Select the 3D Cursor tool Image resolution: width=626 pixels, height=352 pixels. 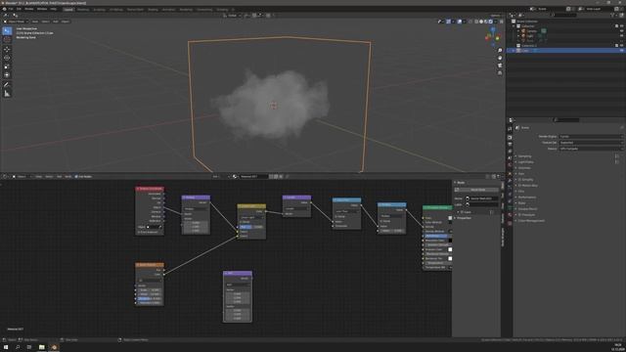[x=7, y=39]
